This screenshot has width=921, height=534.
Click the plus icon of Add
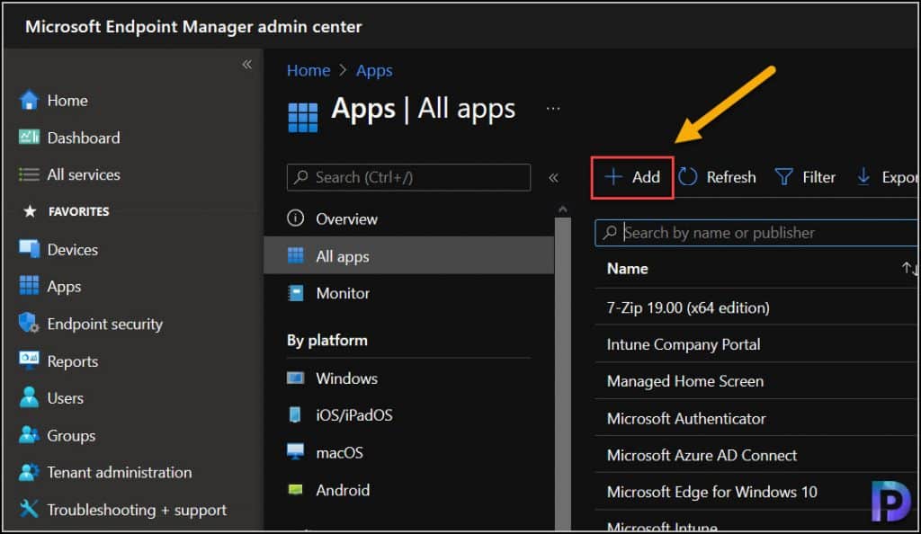point(613,176)
